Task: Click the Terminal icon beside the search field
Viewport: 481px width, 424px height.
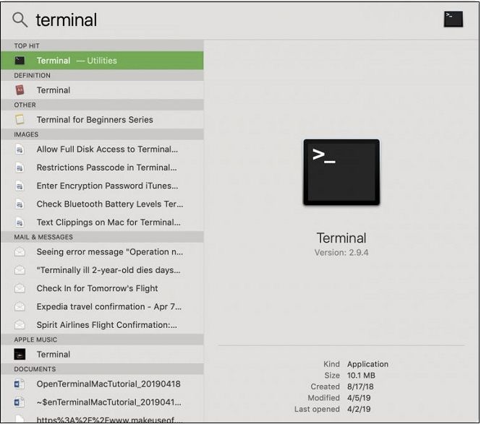Action: point(453,19)
